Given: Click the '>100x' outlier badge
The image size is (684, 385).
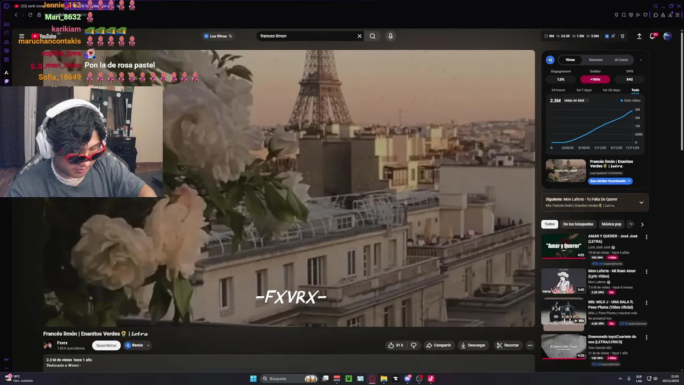Looking at the screenshot, I should tap(595, 79).
